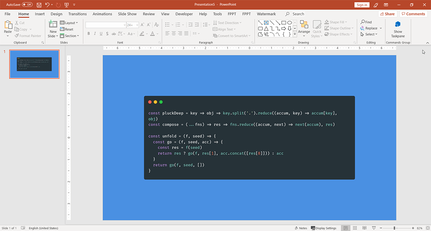Toggle the Notes pane
This screenshot has height=231, width=431.
pyautogui.click(x=301, y=228)
